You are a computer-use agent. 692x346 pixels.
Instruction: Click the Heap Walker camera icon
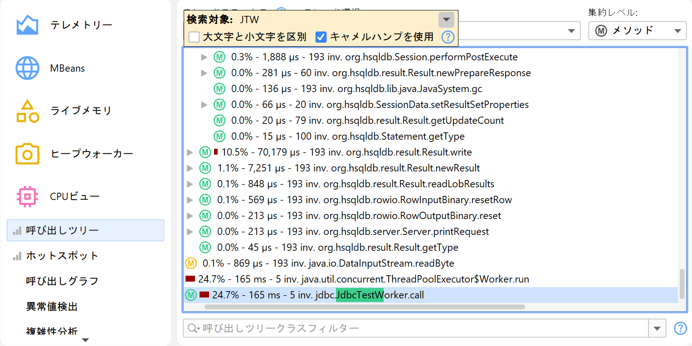point(27,154)
